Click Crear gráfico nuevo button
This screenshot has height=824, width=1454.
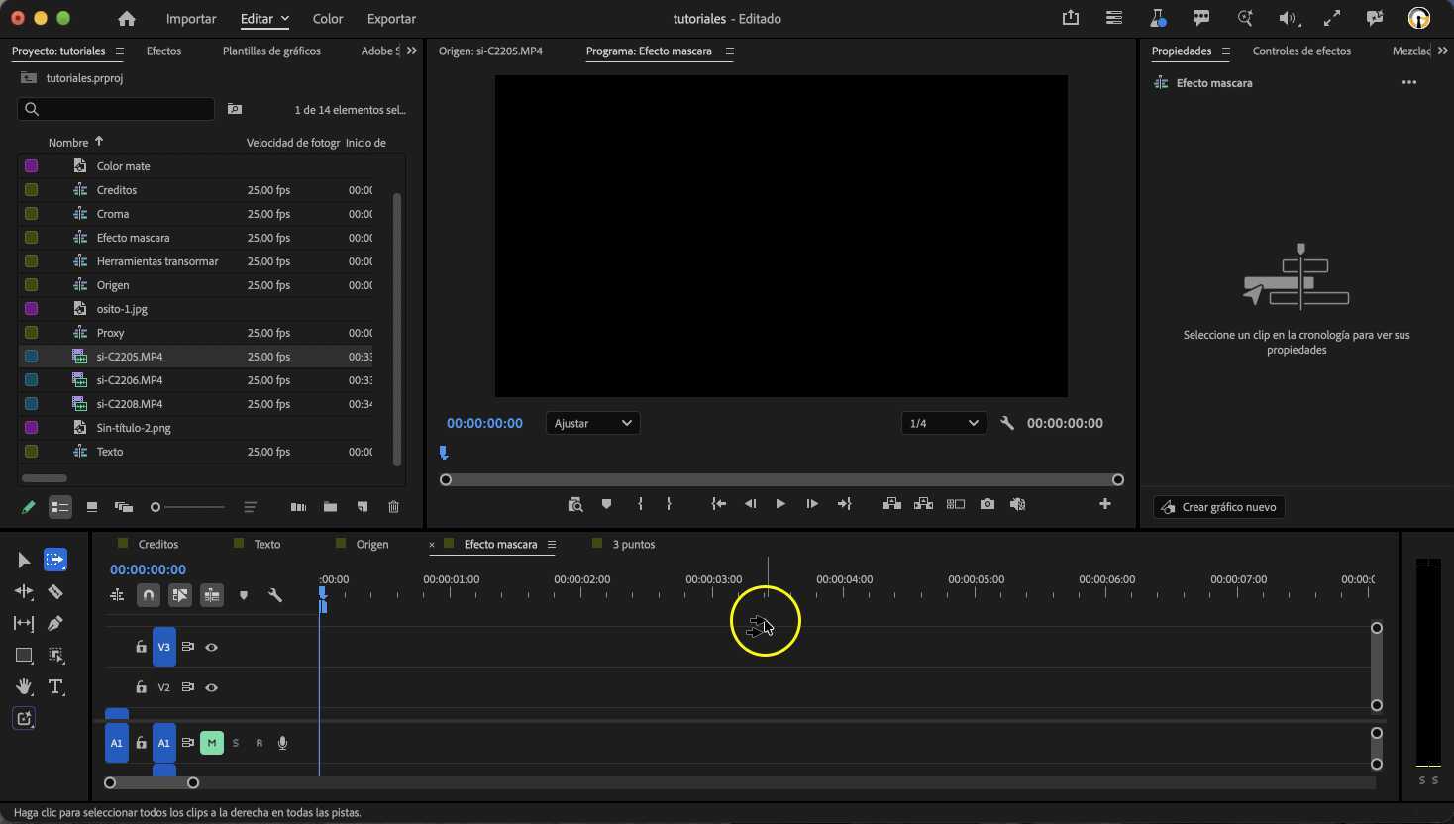click(1219, 507)
